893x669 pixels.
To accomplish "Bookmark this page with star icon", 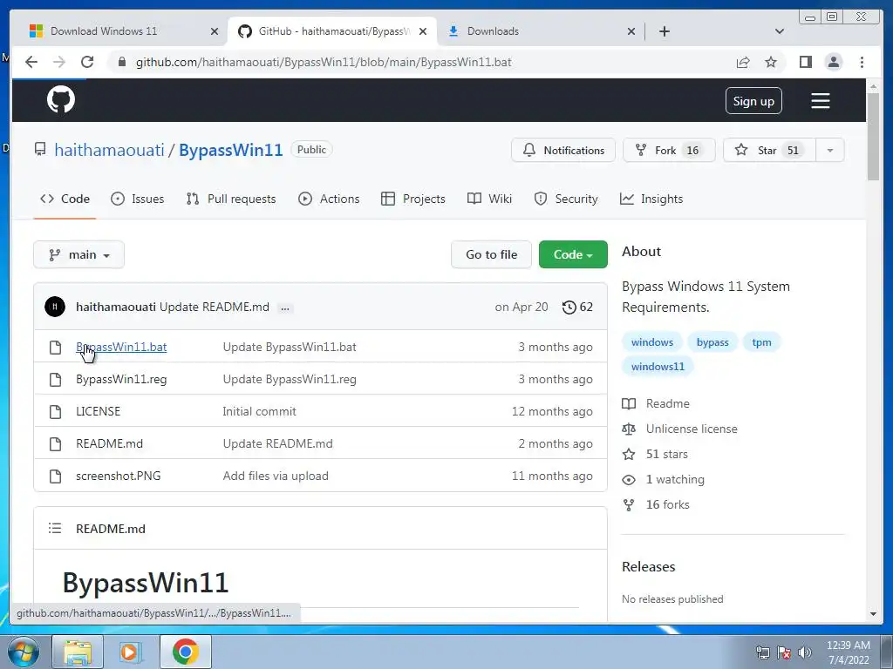I will (771, 62).
